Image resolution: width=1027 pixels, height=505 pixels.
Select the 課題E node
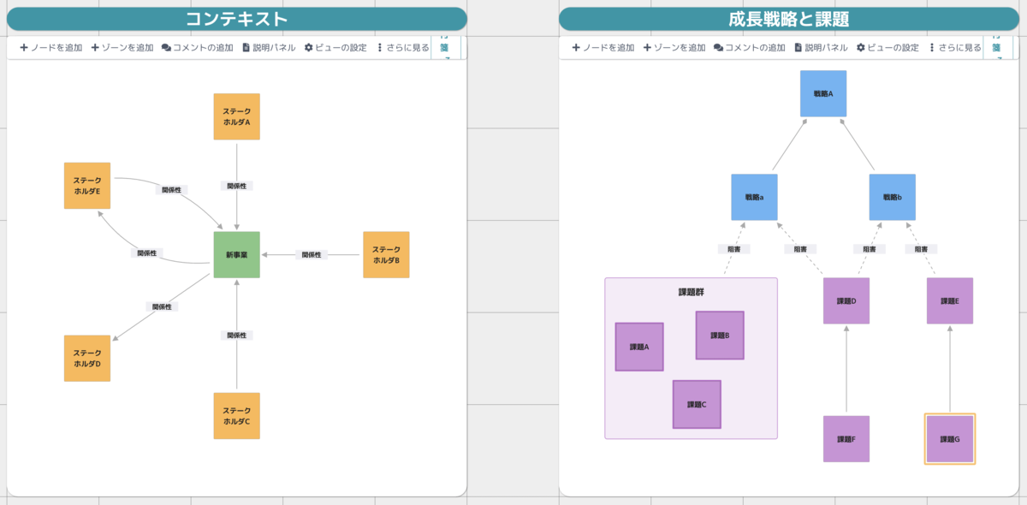coord(950,300)
